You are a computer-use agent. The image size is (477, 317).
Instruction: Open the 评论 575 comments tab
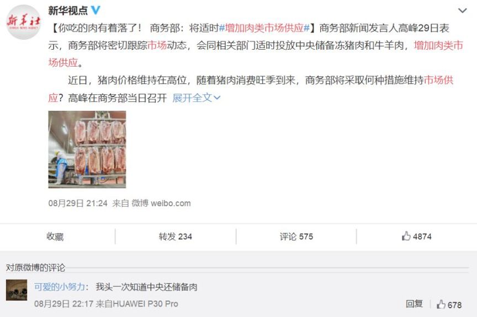pyautogui.click(x=296, y=237)
